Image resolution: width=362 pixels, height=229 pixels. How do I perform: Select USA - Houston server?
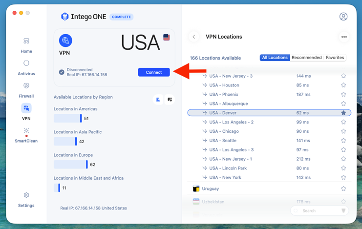(x=269, y=85)
